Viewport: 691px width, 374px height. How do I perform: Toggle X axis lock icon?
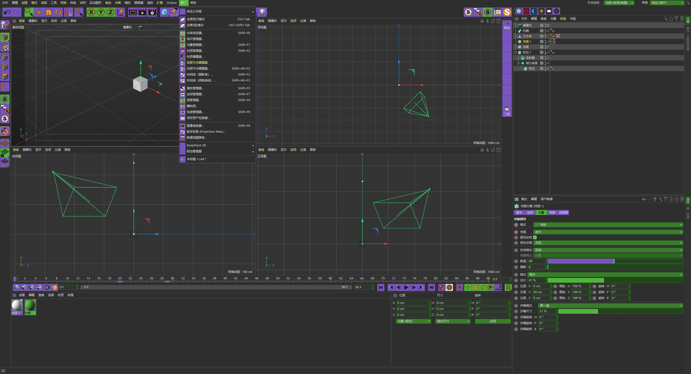pyautogui.click(x=91, y=12)
